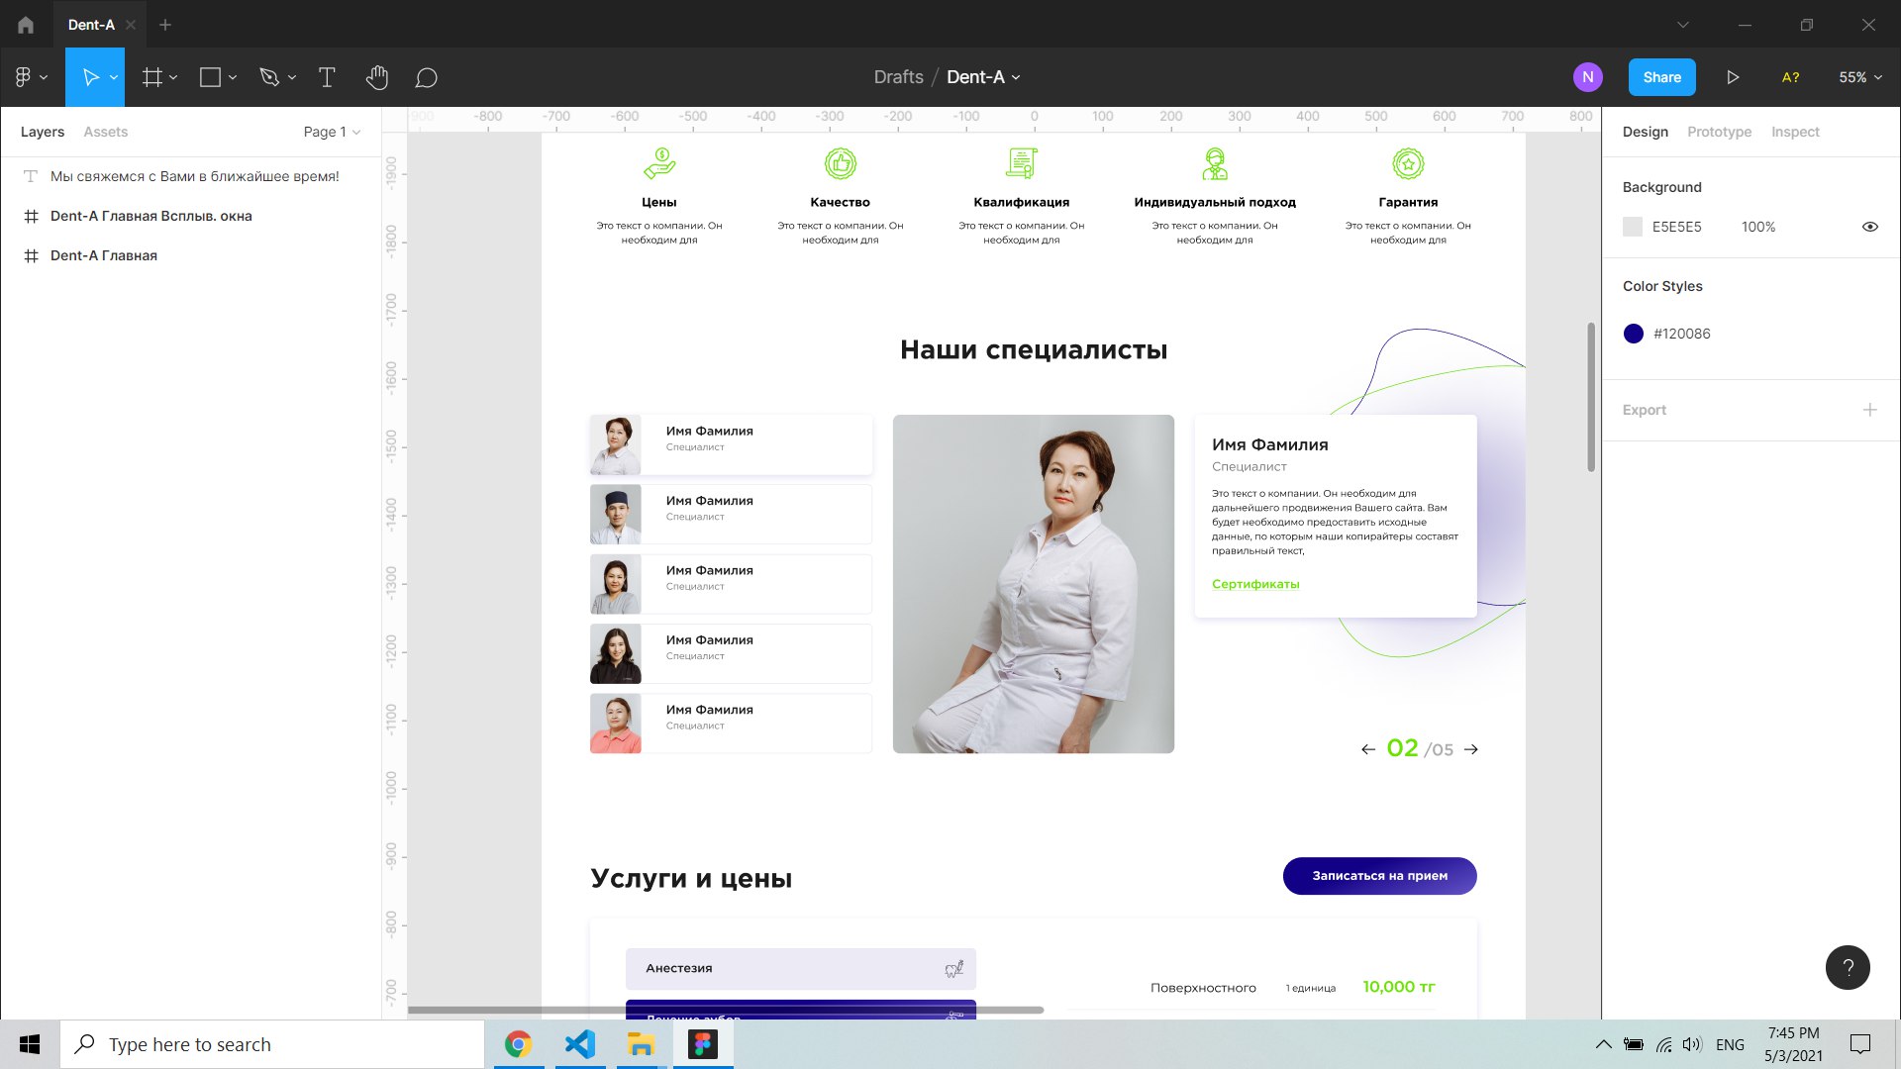Screen dimensions: 1901x1069
Task: Expand the Move tools dropdown arrow
Action: pos(114,77)
